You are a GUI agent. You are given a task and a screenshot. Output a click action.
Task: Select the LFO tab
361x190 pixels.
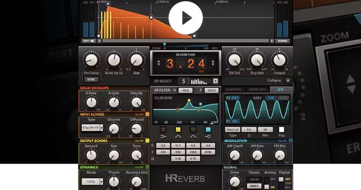(280, 90)
